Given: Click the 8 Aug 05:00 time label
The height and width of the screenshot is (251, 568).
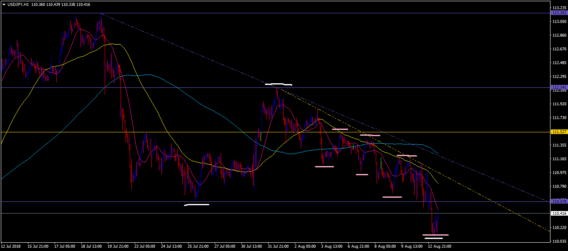Looking at the screenshot, I should (x=385, y=246).
